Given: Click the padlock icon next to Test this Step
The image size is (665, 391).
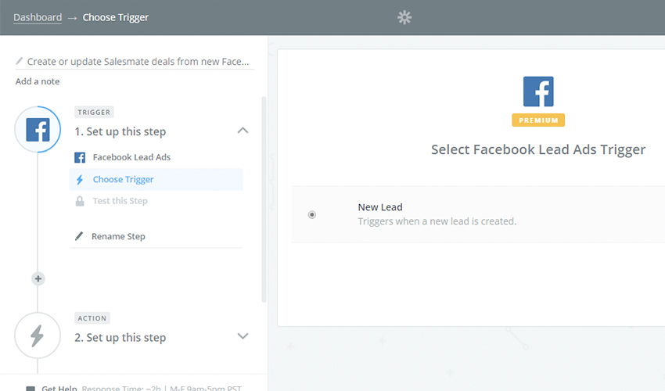Looking at the screenshot, I should pyautogui.click(x=80, y=201).
